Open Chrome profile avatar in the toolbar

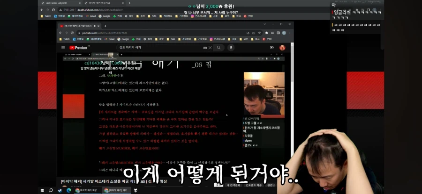[x=284, y=33]
